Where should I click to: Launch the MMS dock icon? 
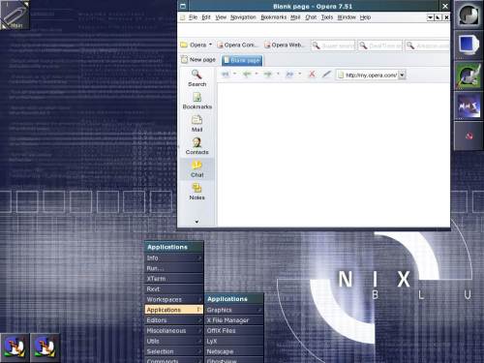click(469, 106)
